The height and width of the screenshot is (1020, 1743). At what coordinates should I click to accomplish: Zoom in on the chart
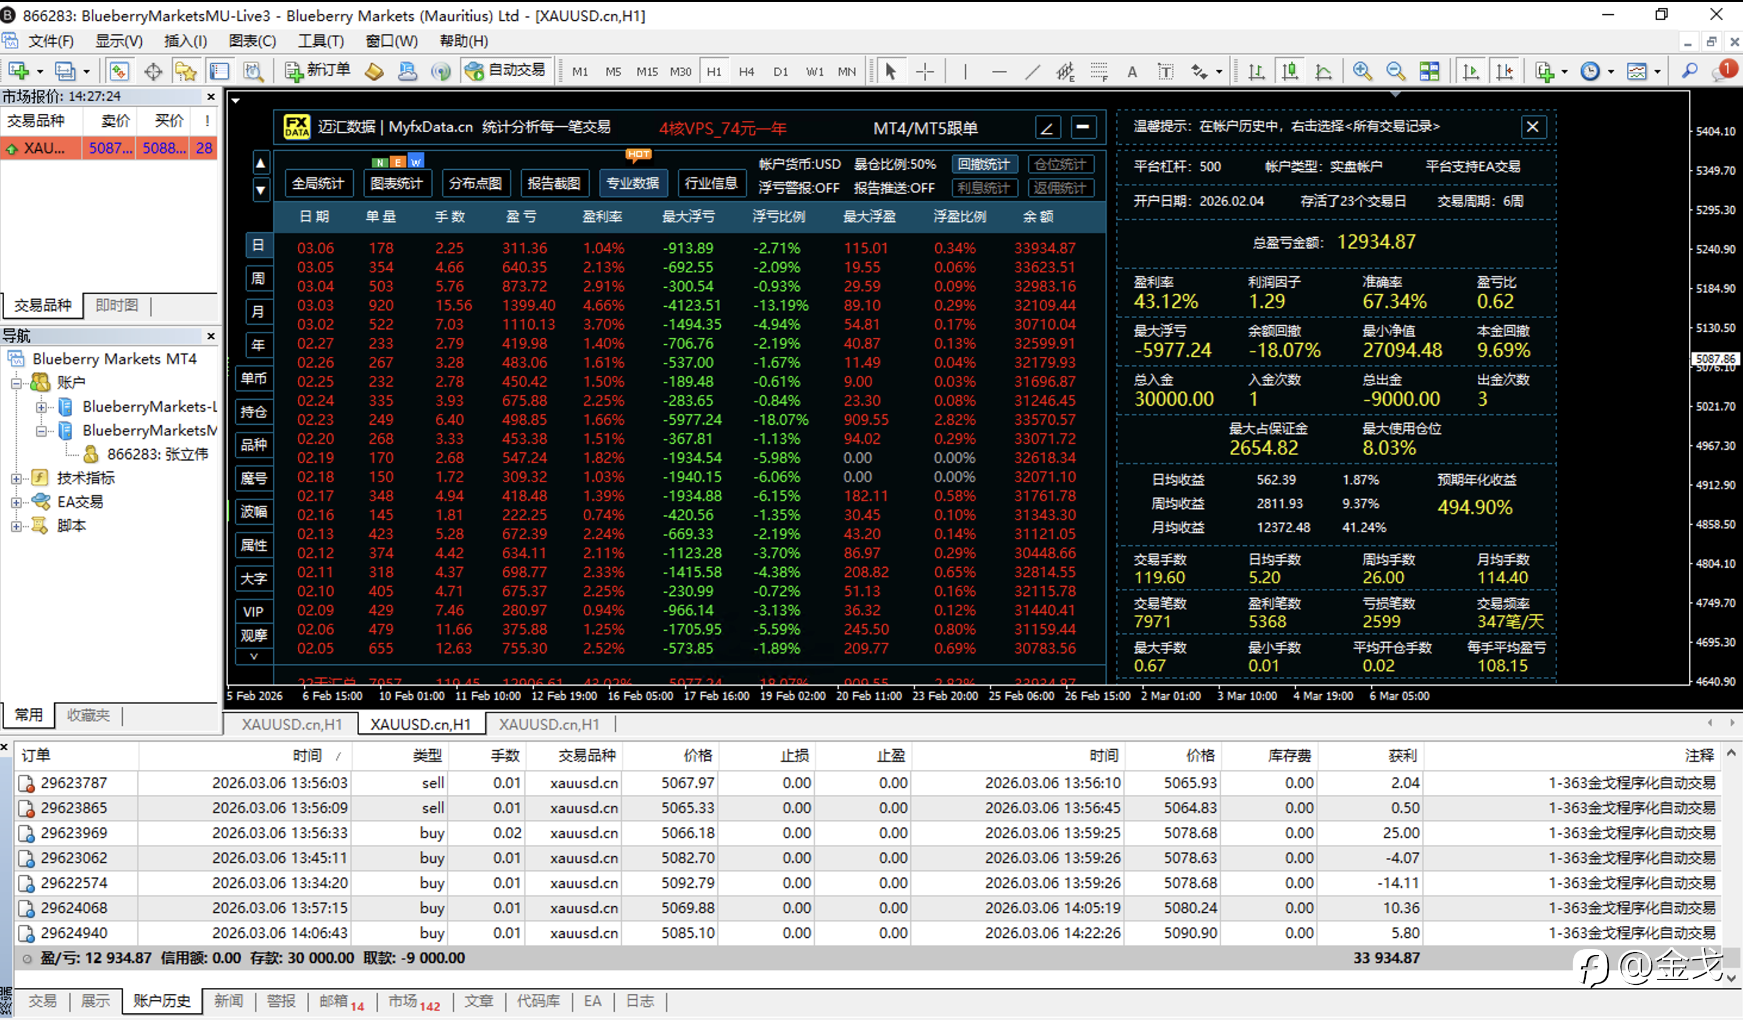(x=1362, y=71)
